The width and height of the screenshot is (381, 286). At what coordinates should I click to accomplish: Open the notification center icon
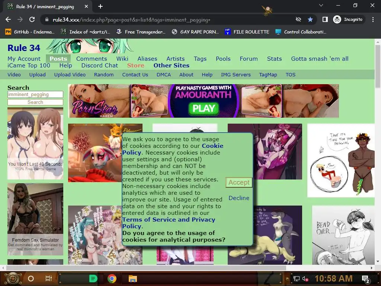365,279
